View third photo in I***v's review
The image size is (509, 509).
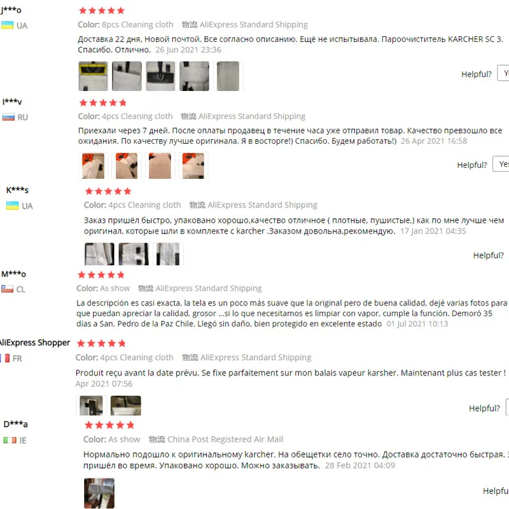[x=160, y=165]
